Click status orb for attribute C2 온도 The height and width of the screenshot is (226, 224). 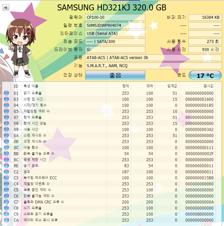click(6, 172)
